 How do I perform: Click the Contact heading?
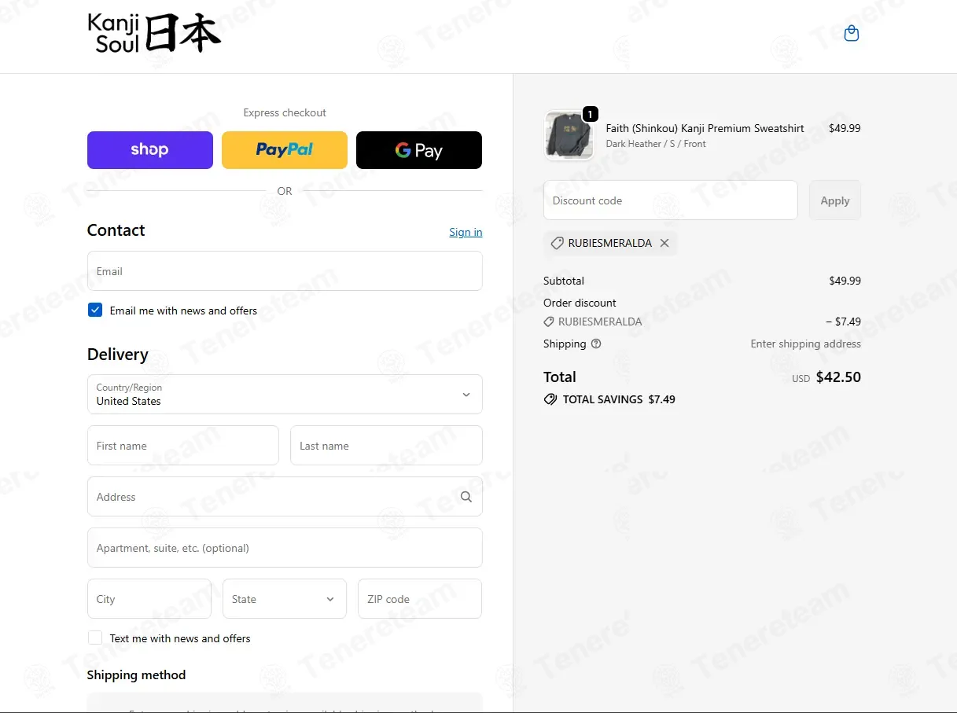(x=116, y=230)
